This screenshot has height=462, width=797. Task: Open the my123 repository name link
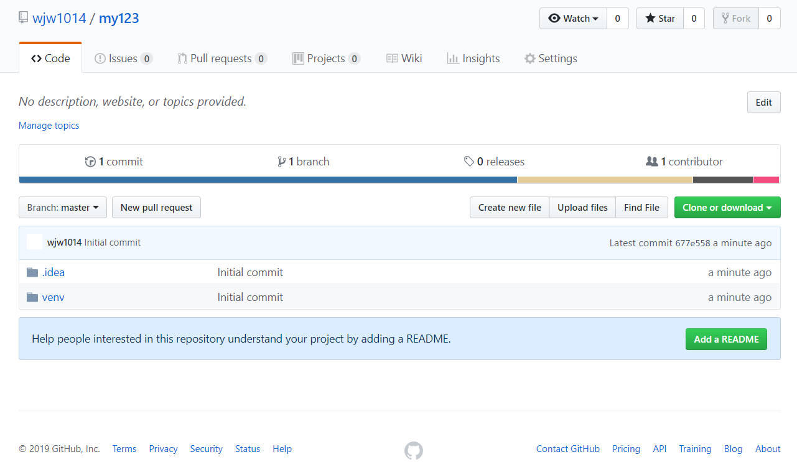coord(119,19)
